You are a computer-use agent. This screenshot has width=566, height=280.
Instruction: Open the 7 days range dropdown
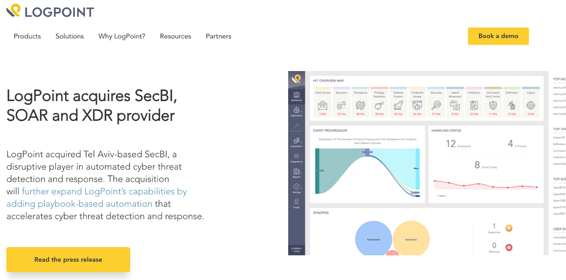click(x=442, y=196)
